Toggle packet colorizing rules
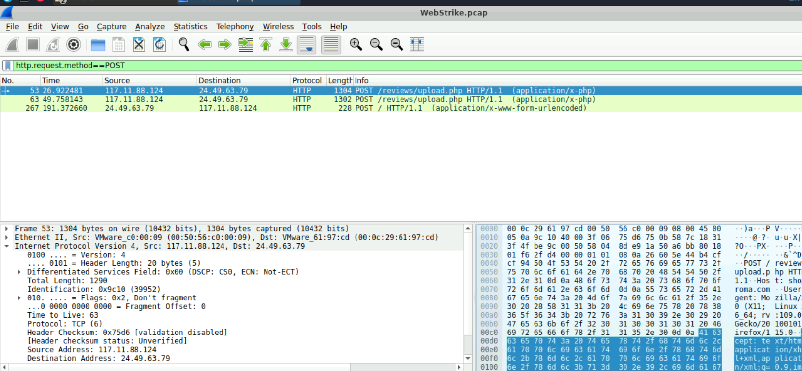802x371 pixels. (x=331, y=45)
